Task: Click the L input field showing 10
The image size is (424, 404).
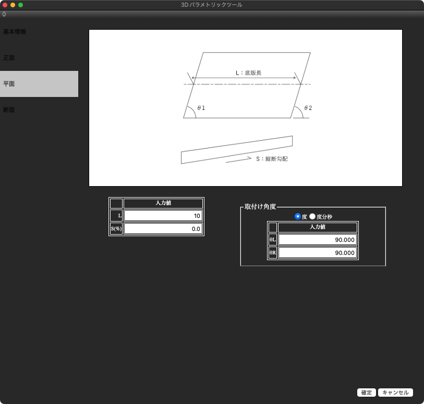Action: point(163,216)
